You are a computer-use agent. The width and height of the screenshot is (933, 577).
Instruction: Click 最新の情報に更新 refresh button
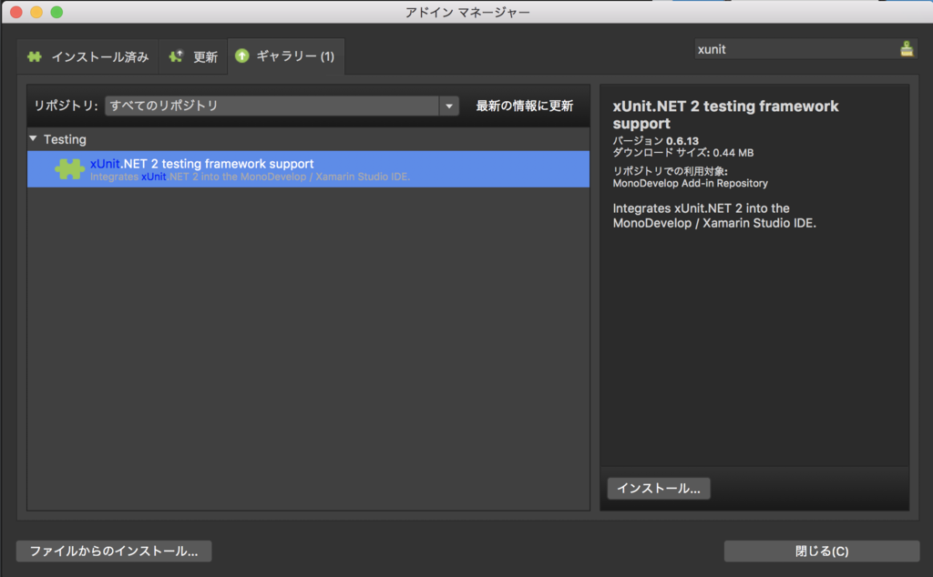tap(524, 106)
